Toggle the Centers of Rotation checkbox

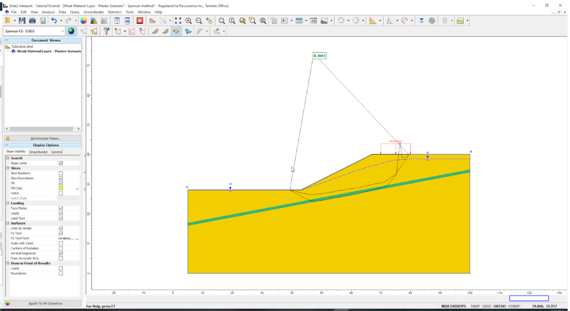[61, 248]
